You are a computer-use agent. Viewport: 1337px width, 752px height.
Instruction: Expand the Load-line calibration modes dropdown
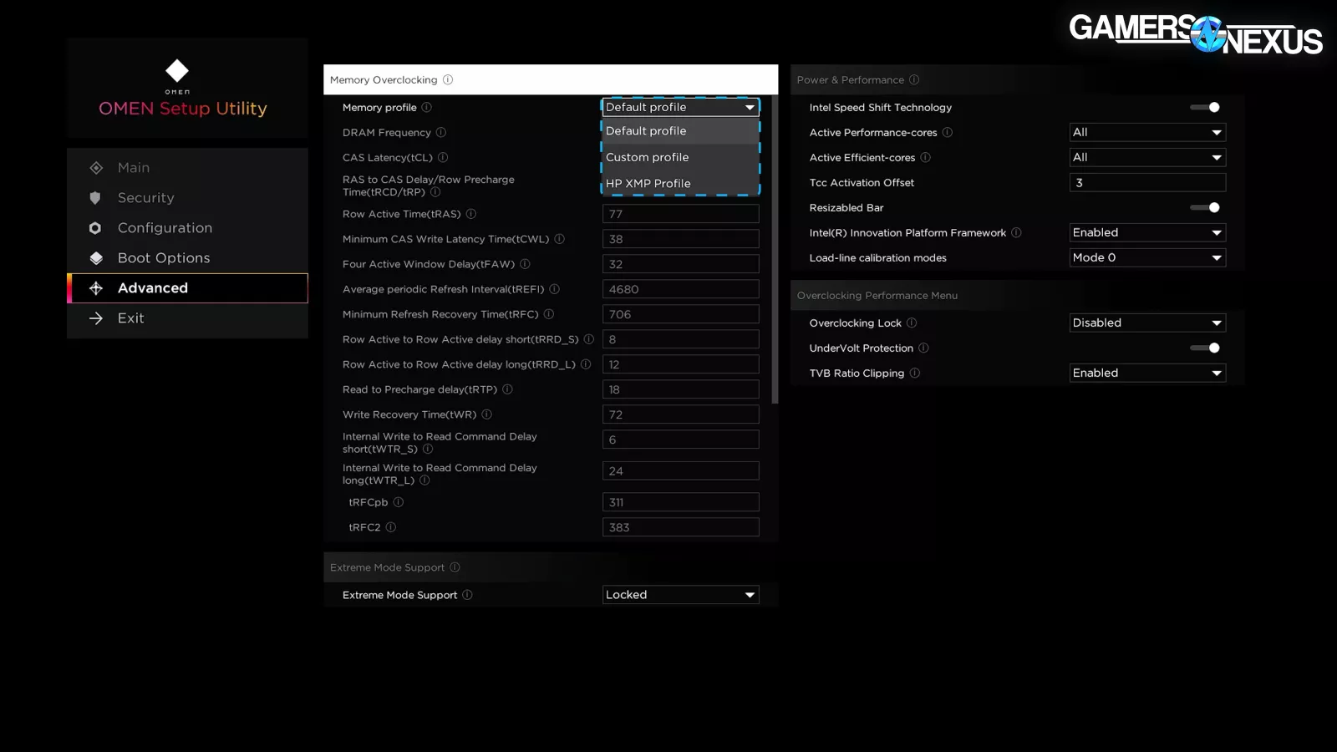[x=1147, y=258]
